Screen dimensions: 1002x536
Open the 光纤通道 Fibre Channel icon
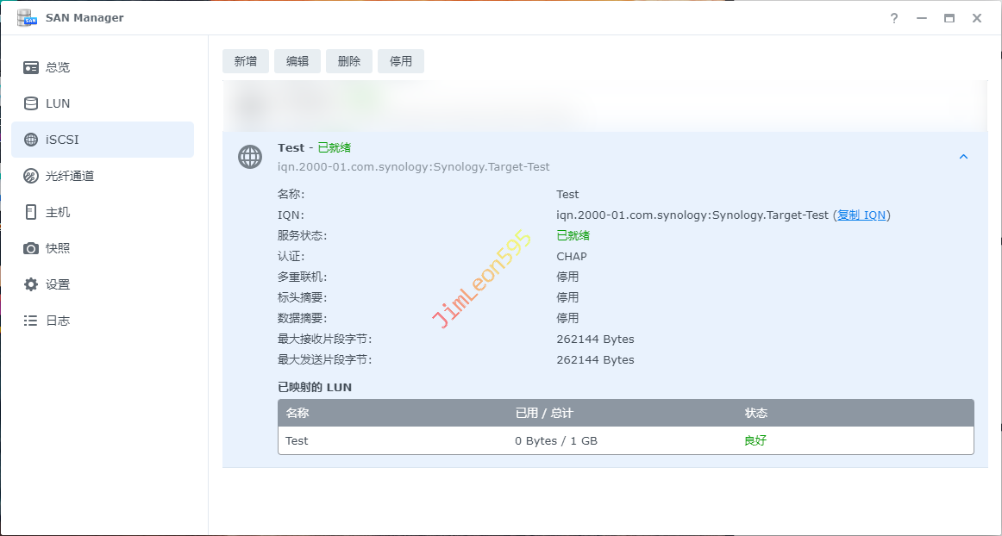31,176
